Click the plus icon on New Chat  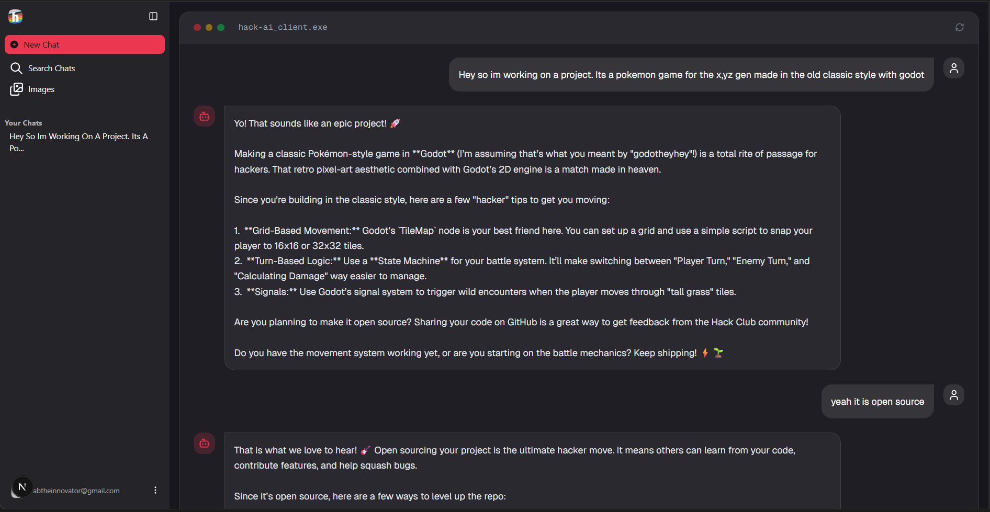click(x=15, y=45)
